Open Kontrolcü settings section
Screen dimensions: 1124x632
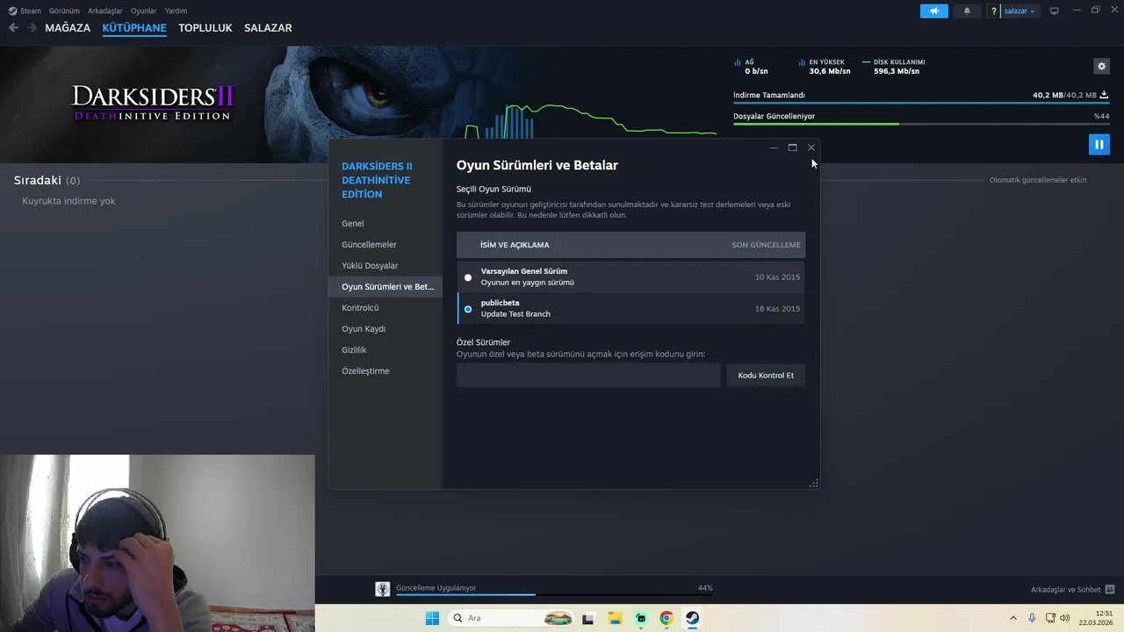coord(385,308)
